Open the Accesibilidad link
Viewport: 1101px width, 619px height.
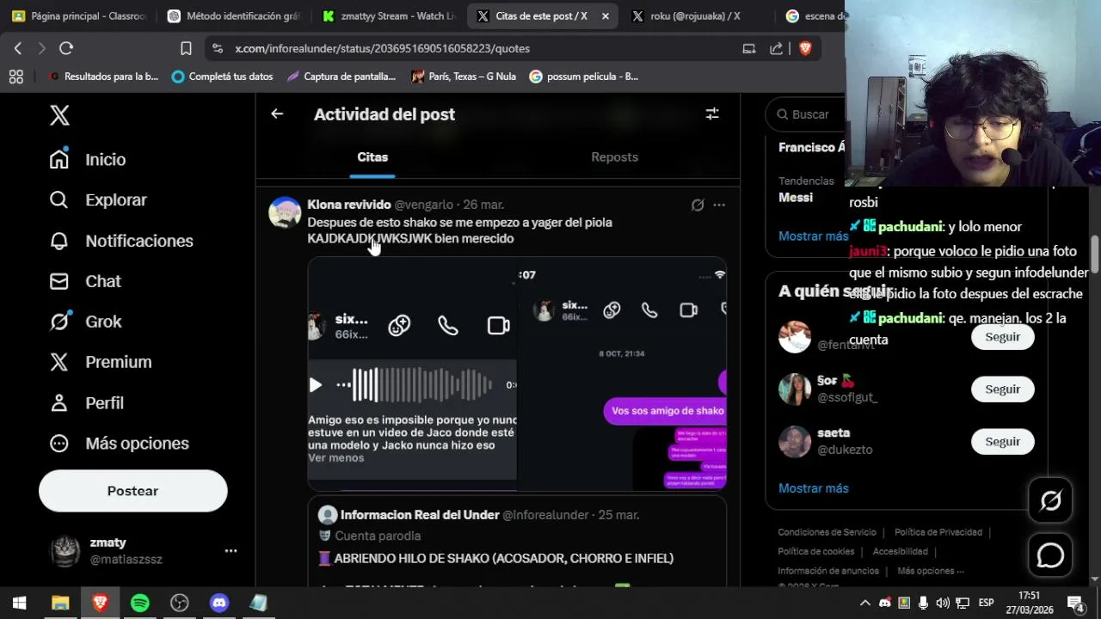[x=900, y=551]
